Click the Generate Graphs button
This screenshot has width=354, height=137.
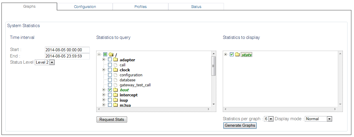tap(240, 126)
